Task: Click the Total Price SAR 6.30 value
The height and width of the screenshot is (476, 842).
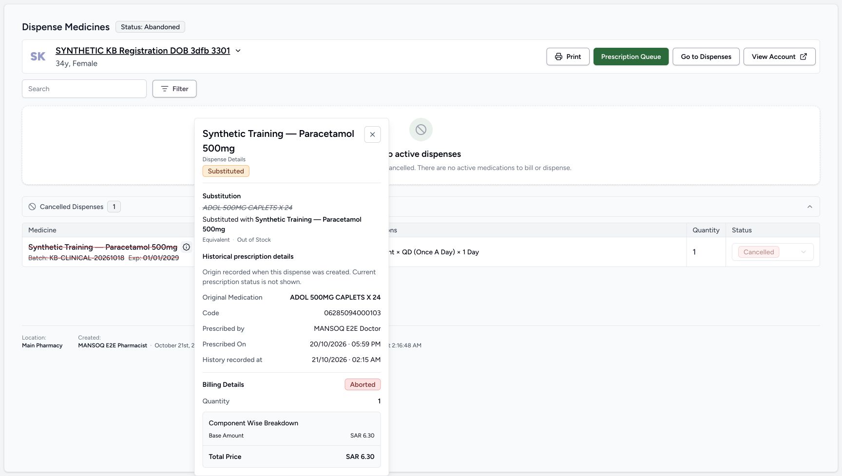Action: point(360,457)
